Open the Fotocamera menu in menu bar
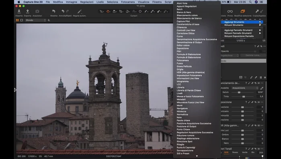 point(128,2)
